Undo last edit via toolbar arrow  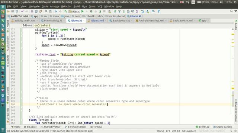coord(22,11)
